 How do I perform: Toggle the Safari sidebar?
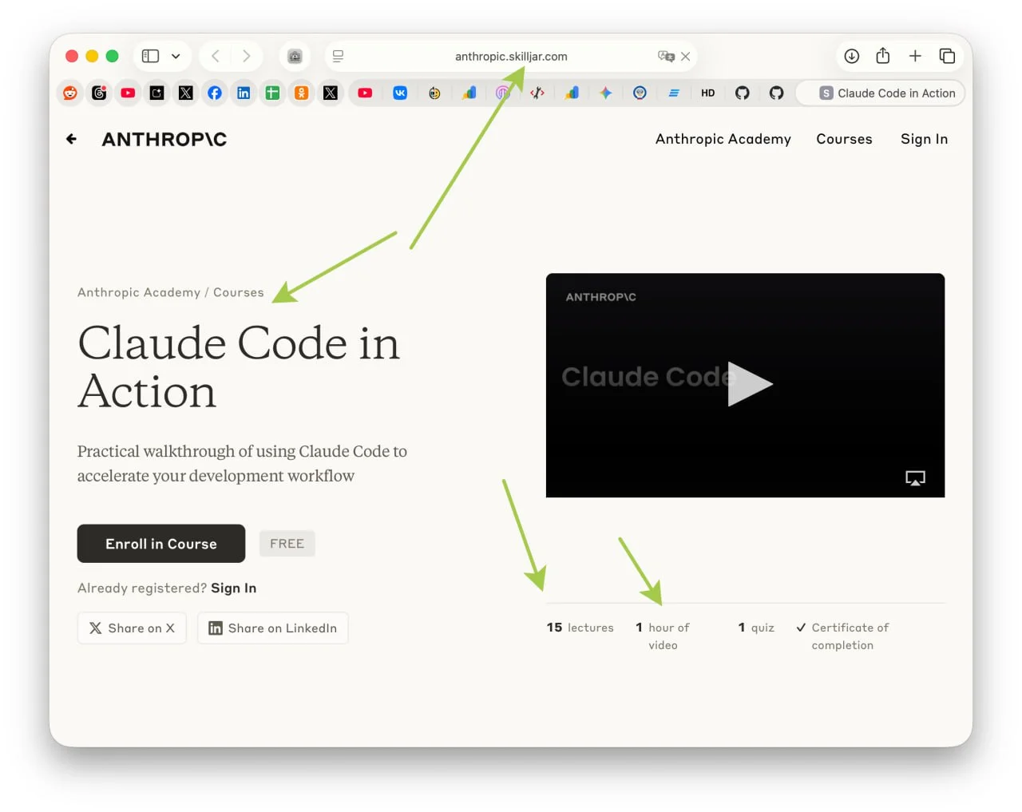[x=150, y=56]
